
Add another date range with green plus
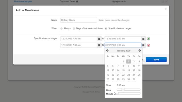(148, 39)
